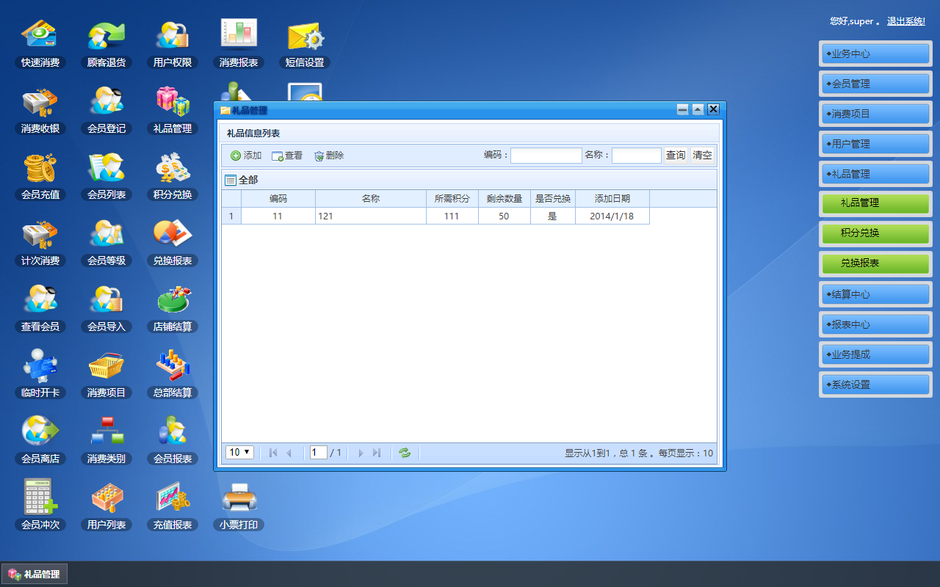The height and width of the screenshot is (587, 940).
Task: Open the 积分兑换 desktop icon
Action: pos(173,176)
